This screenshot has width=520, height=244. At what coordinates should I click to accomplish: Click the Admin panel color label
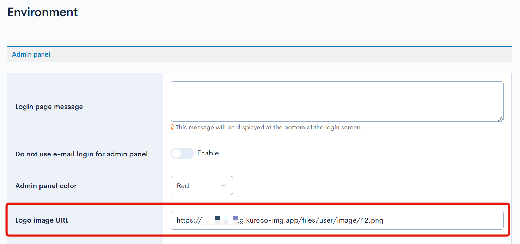click(x=46, y=186)
